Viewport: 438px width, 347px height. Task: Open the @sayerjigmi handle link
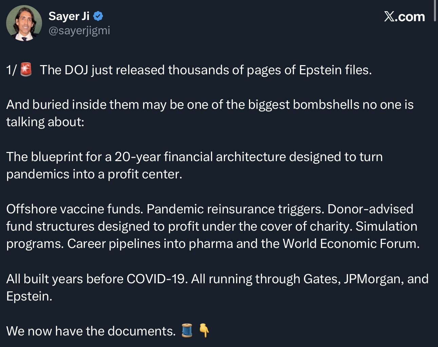coord(79,31)
